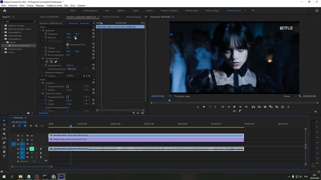Create new custom bin in Effects panel

(x=28, y=113)
